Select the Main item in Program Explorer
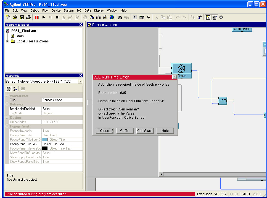This screenshot has height=198, width=267. point(20,36)
